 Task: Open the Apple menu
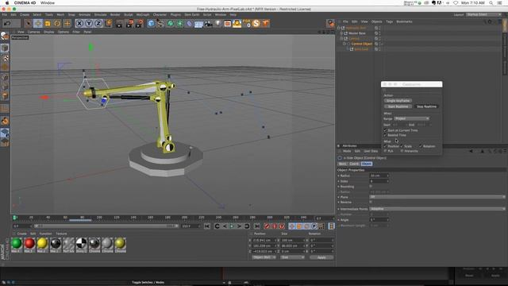pyautogui.click(x=7, y=2)
